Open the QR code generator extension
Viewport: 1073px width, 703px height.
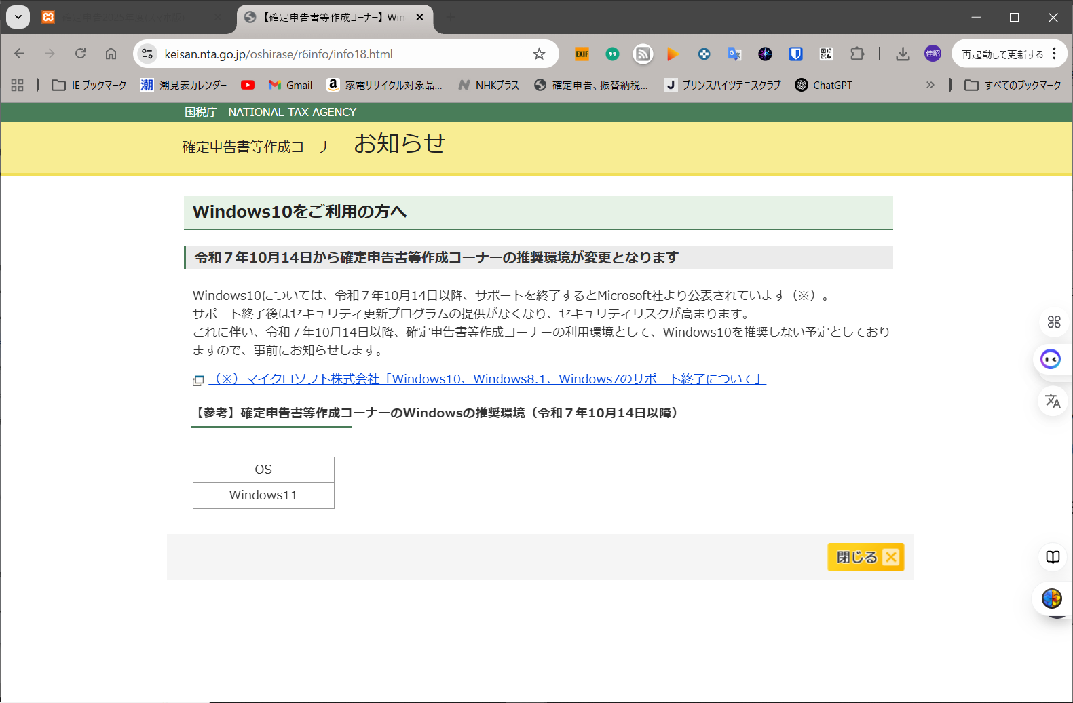point(826,54)
